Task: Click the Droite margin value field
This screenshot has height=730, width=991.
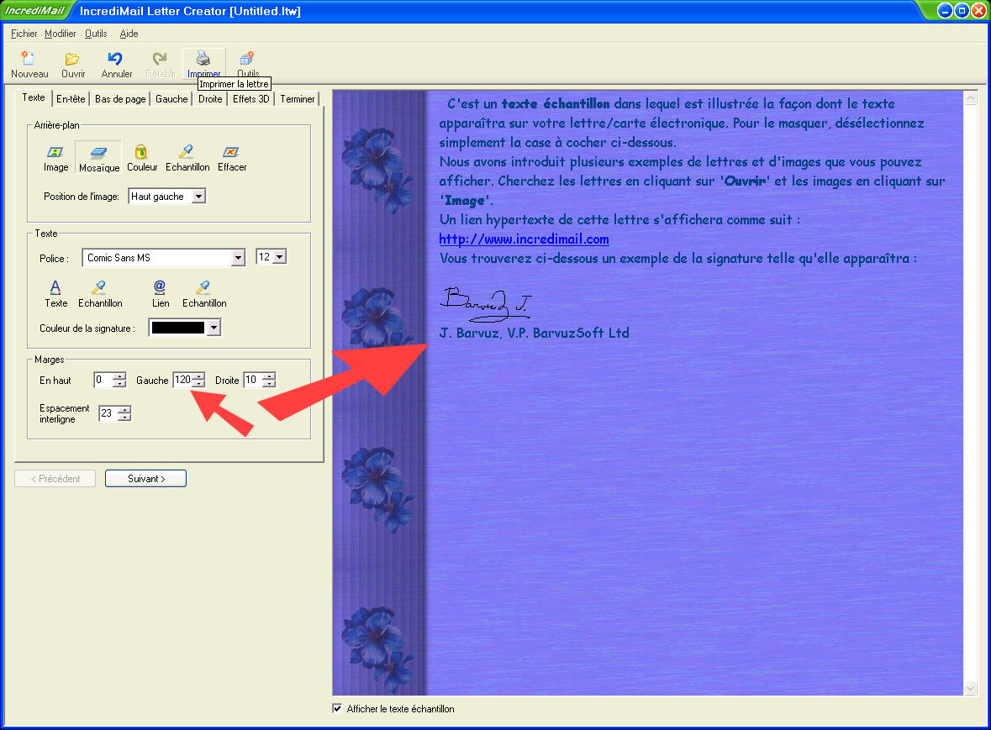Action: point(253,381)
